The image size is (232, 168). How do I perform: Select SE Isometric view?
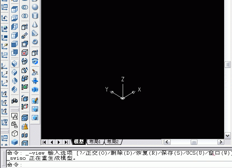pos(15,72)
